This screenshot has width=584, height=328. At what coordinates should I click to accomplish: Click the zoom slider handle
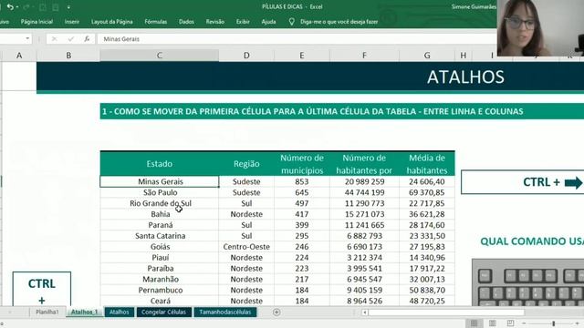point(554,323)
